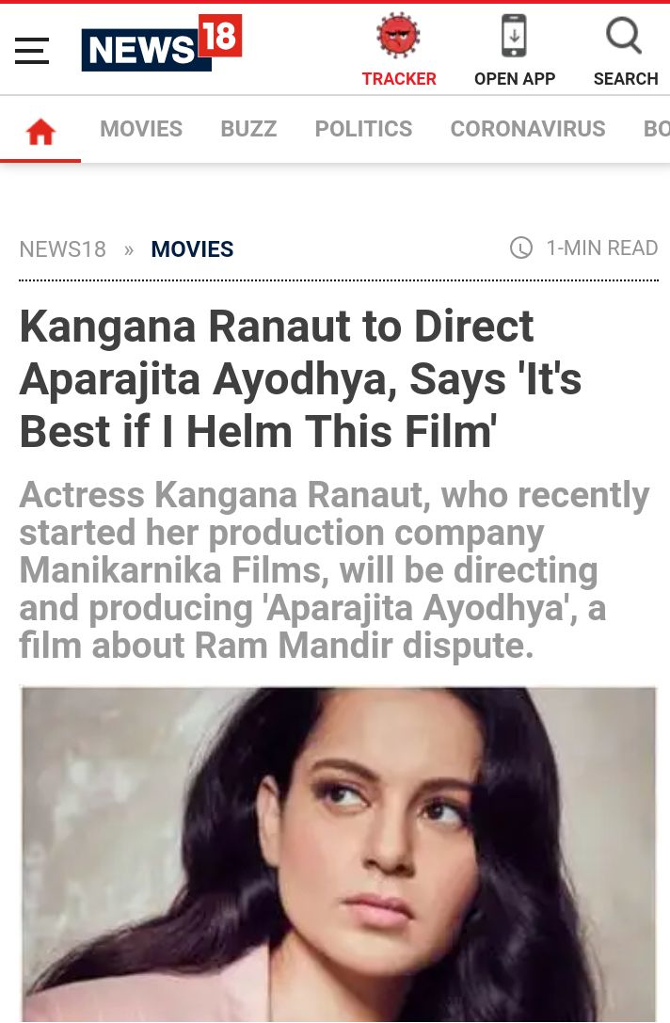Tap the Open App phone icon
This screenshot has width=670, height=1023.
pyautogui.click(x=514, y=35)
